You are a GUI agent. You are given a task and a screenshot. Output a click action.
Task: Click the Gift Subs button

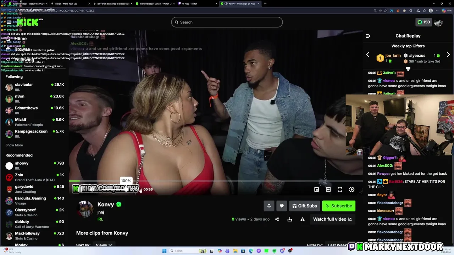[304, 206]
